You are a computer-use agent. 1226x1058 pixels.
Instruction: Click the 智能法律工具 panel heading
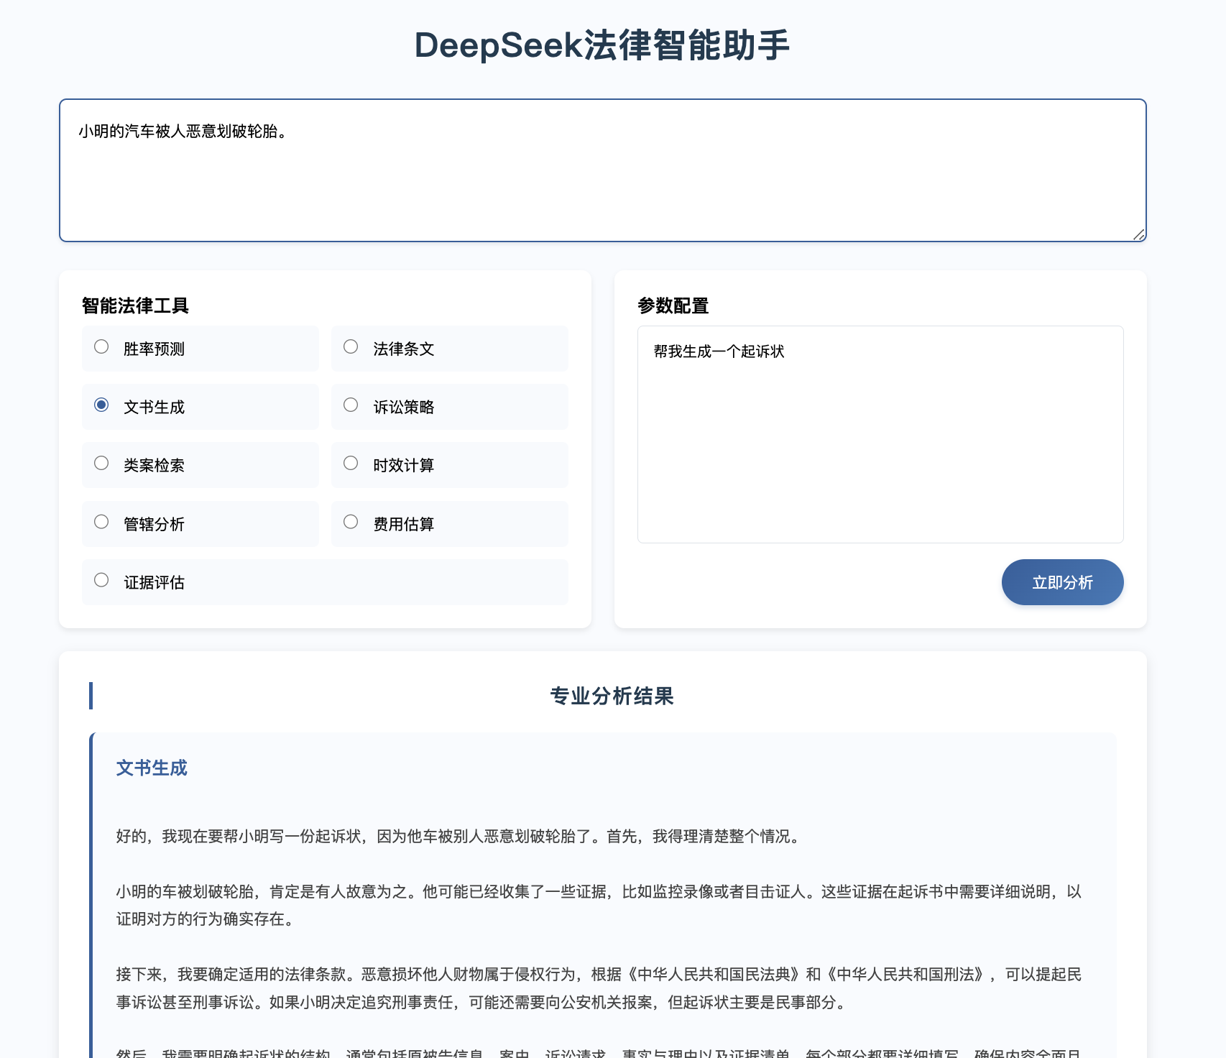135,306
